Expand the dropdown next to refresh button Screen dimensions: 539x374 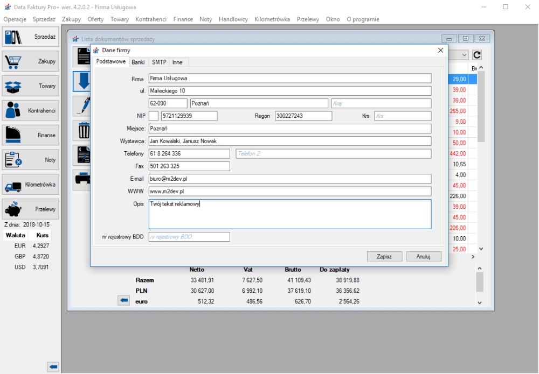click(x=464, y=55)
